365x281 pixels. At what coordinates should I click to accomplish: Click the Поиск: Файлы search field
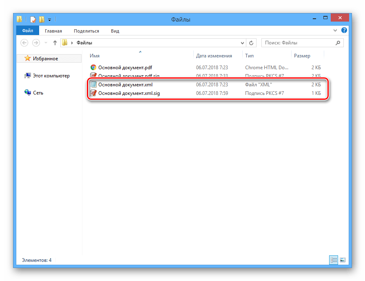(299, 43)
